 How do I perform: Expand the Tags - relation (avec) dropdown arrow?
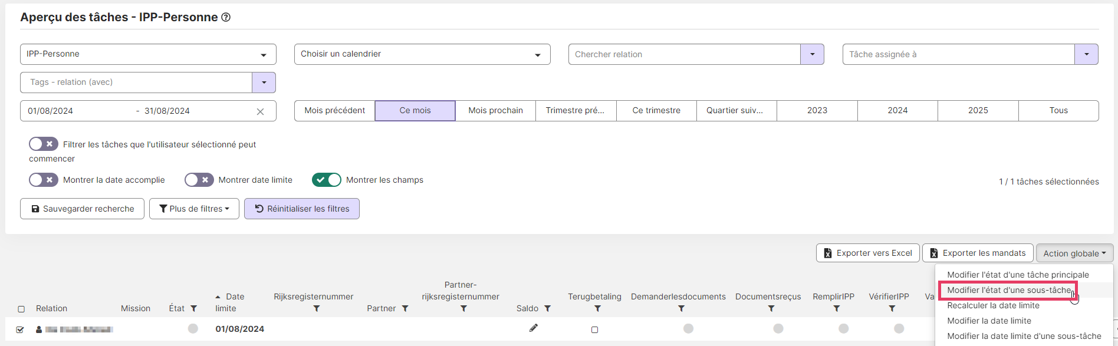click(x=264, y=83)
